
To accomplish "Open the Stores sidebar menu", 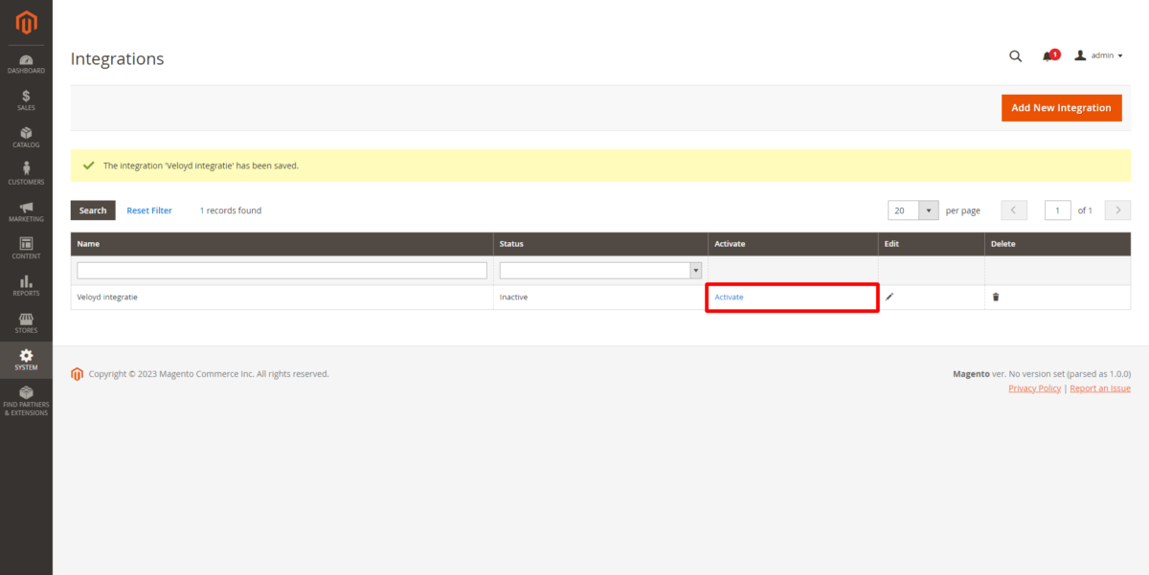I will click(x=26, y=322).
